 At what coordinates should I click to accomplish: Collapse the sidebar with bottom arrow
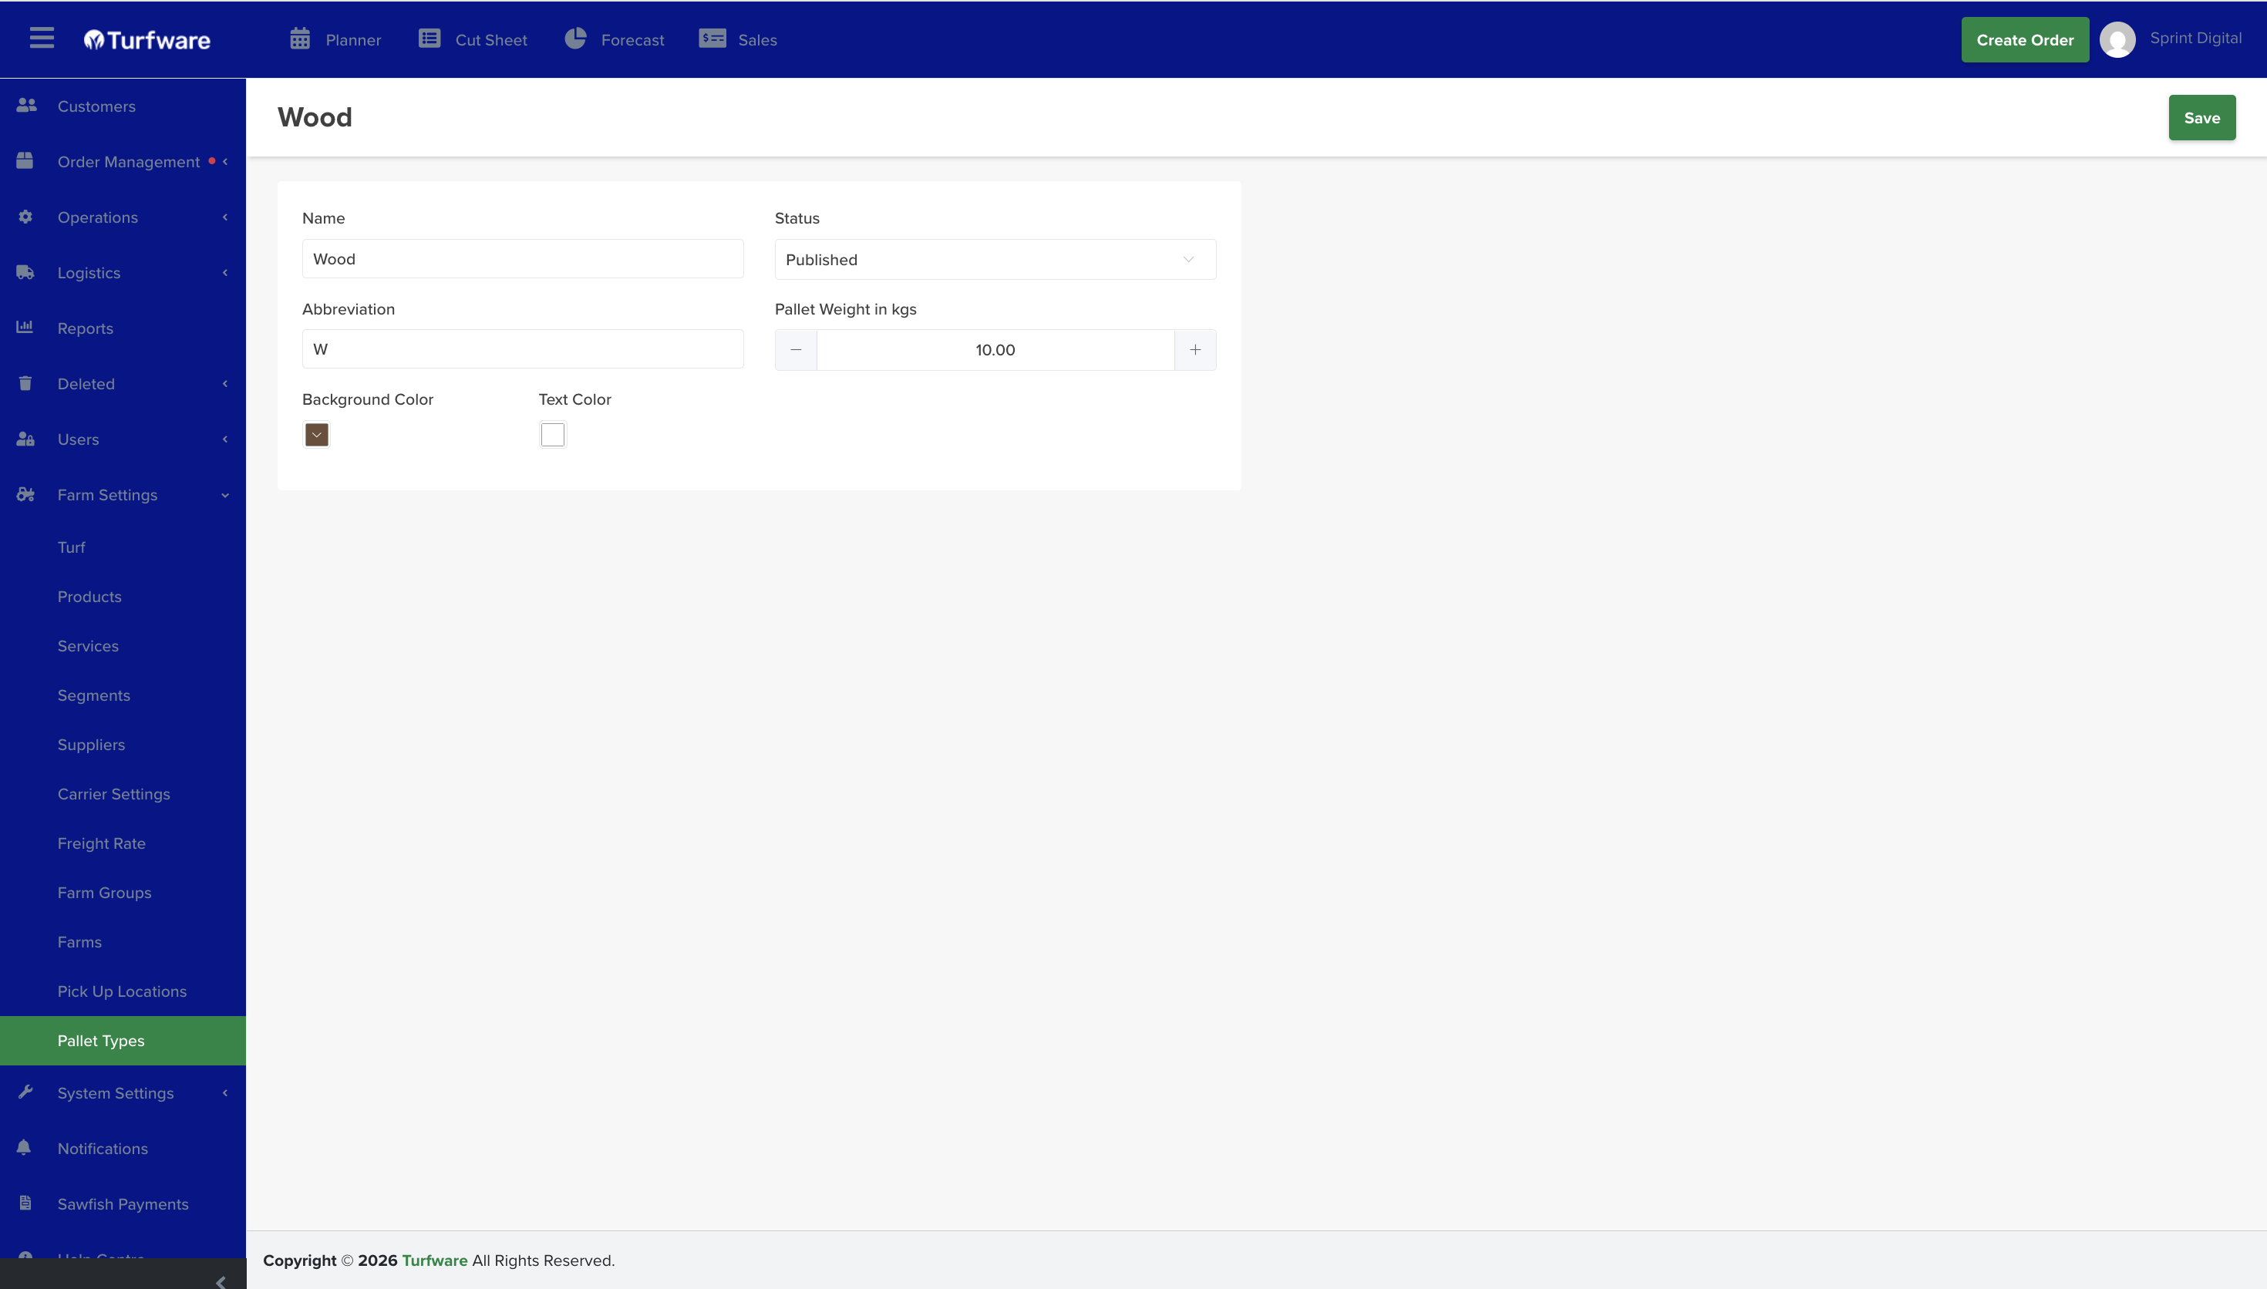[x=221, y=1281]
